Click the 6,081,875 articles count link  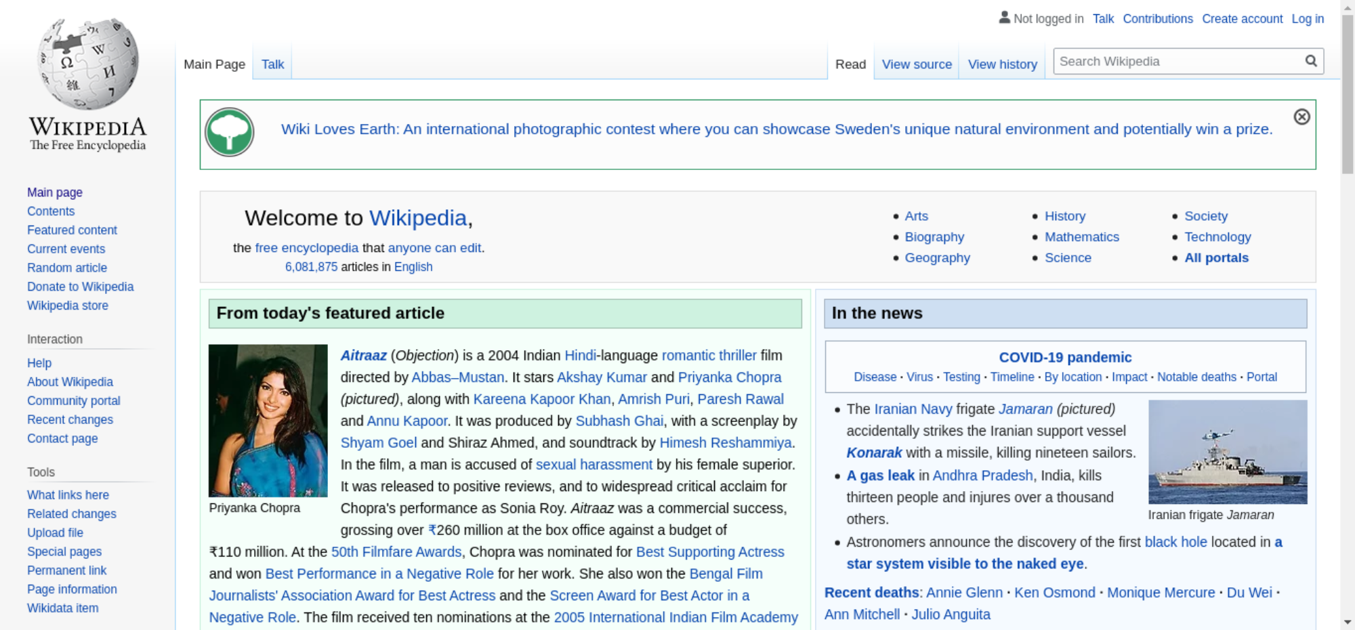(311, 267)
